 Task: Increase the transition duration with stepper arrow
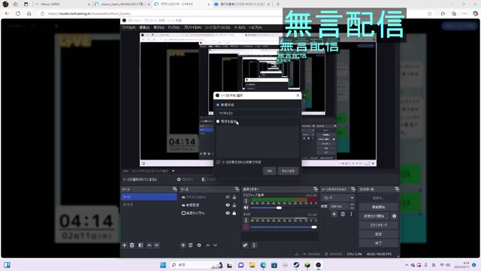(352, 205)
